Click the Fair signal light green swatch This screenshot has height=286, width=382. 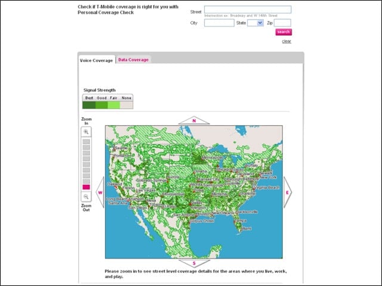(114, 105)
